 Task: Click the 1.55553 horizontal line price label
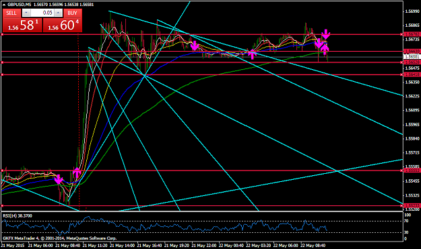[x=412, y=170]
